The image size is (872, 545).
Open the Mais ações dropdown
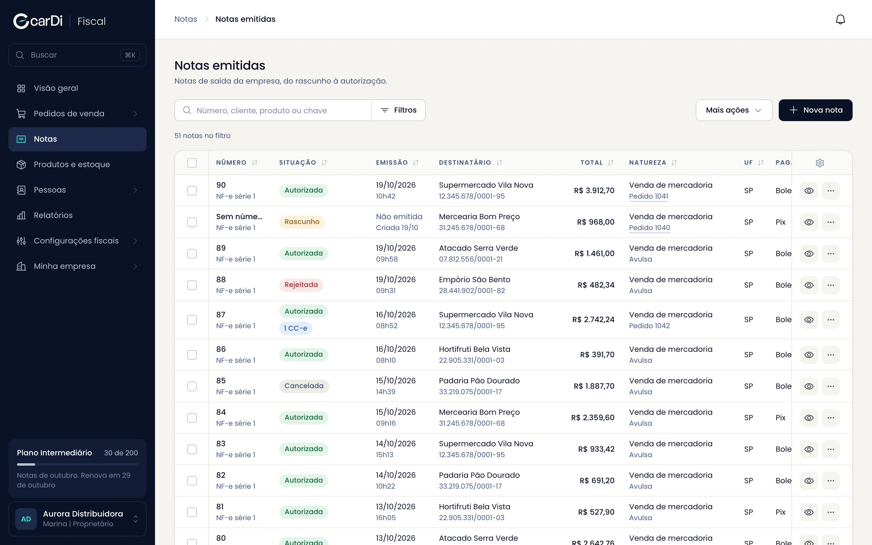coord(734,110)
